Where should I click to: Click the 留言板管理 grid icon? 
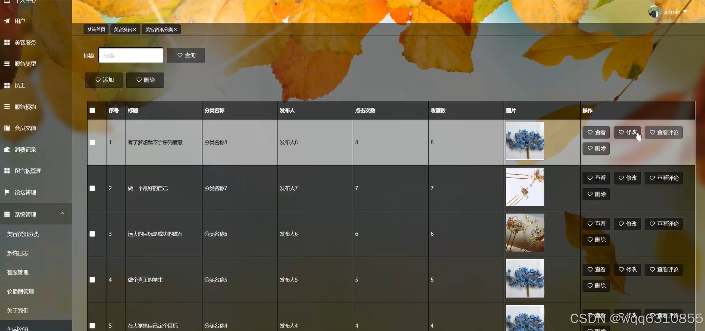[7, 171]
